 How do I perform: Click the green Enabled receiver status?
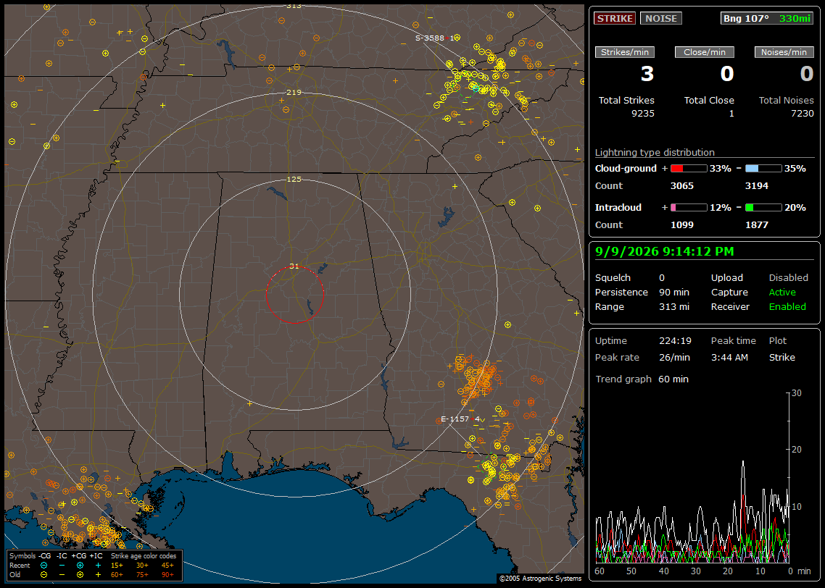tap(787, 307)
